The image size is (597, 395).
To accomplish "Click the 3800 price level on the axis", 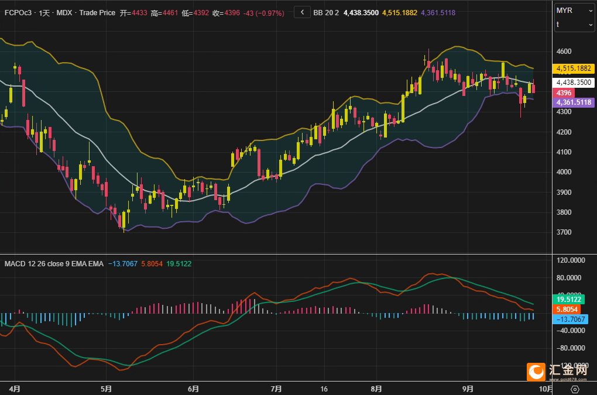I will [564, 212].
